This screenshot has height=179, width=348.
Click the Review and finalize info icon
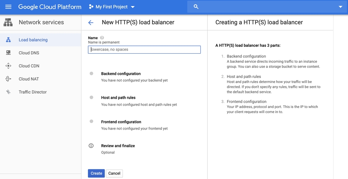click(x=91, y=146)
